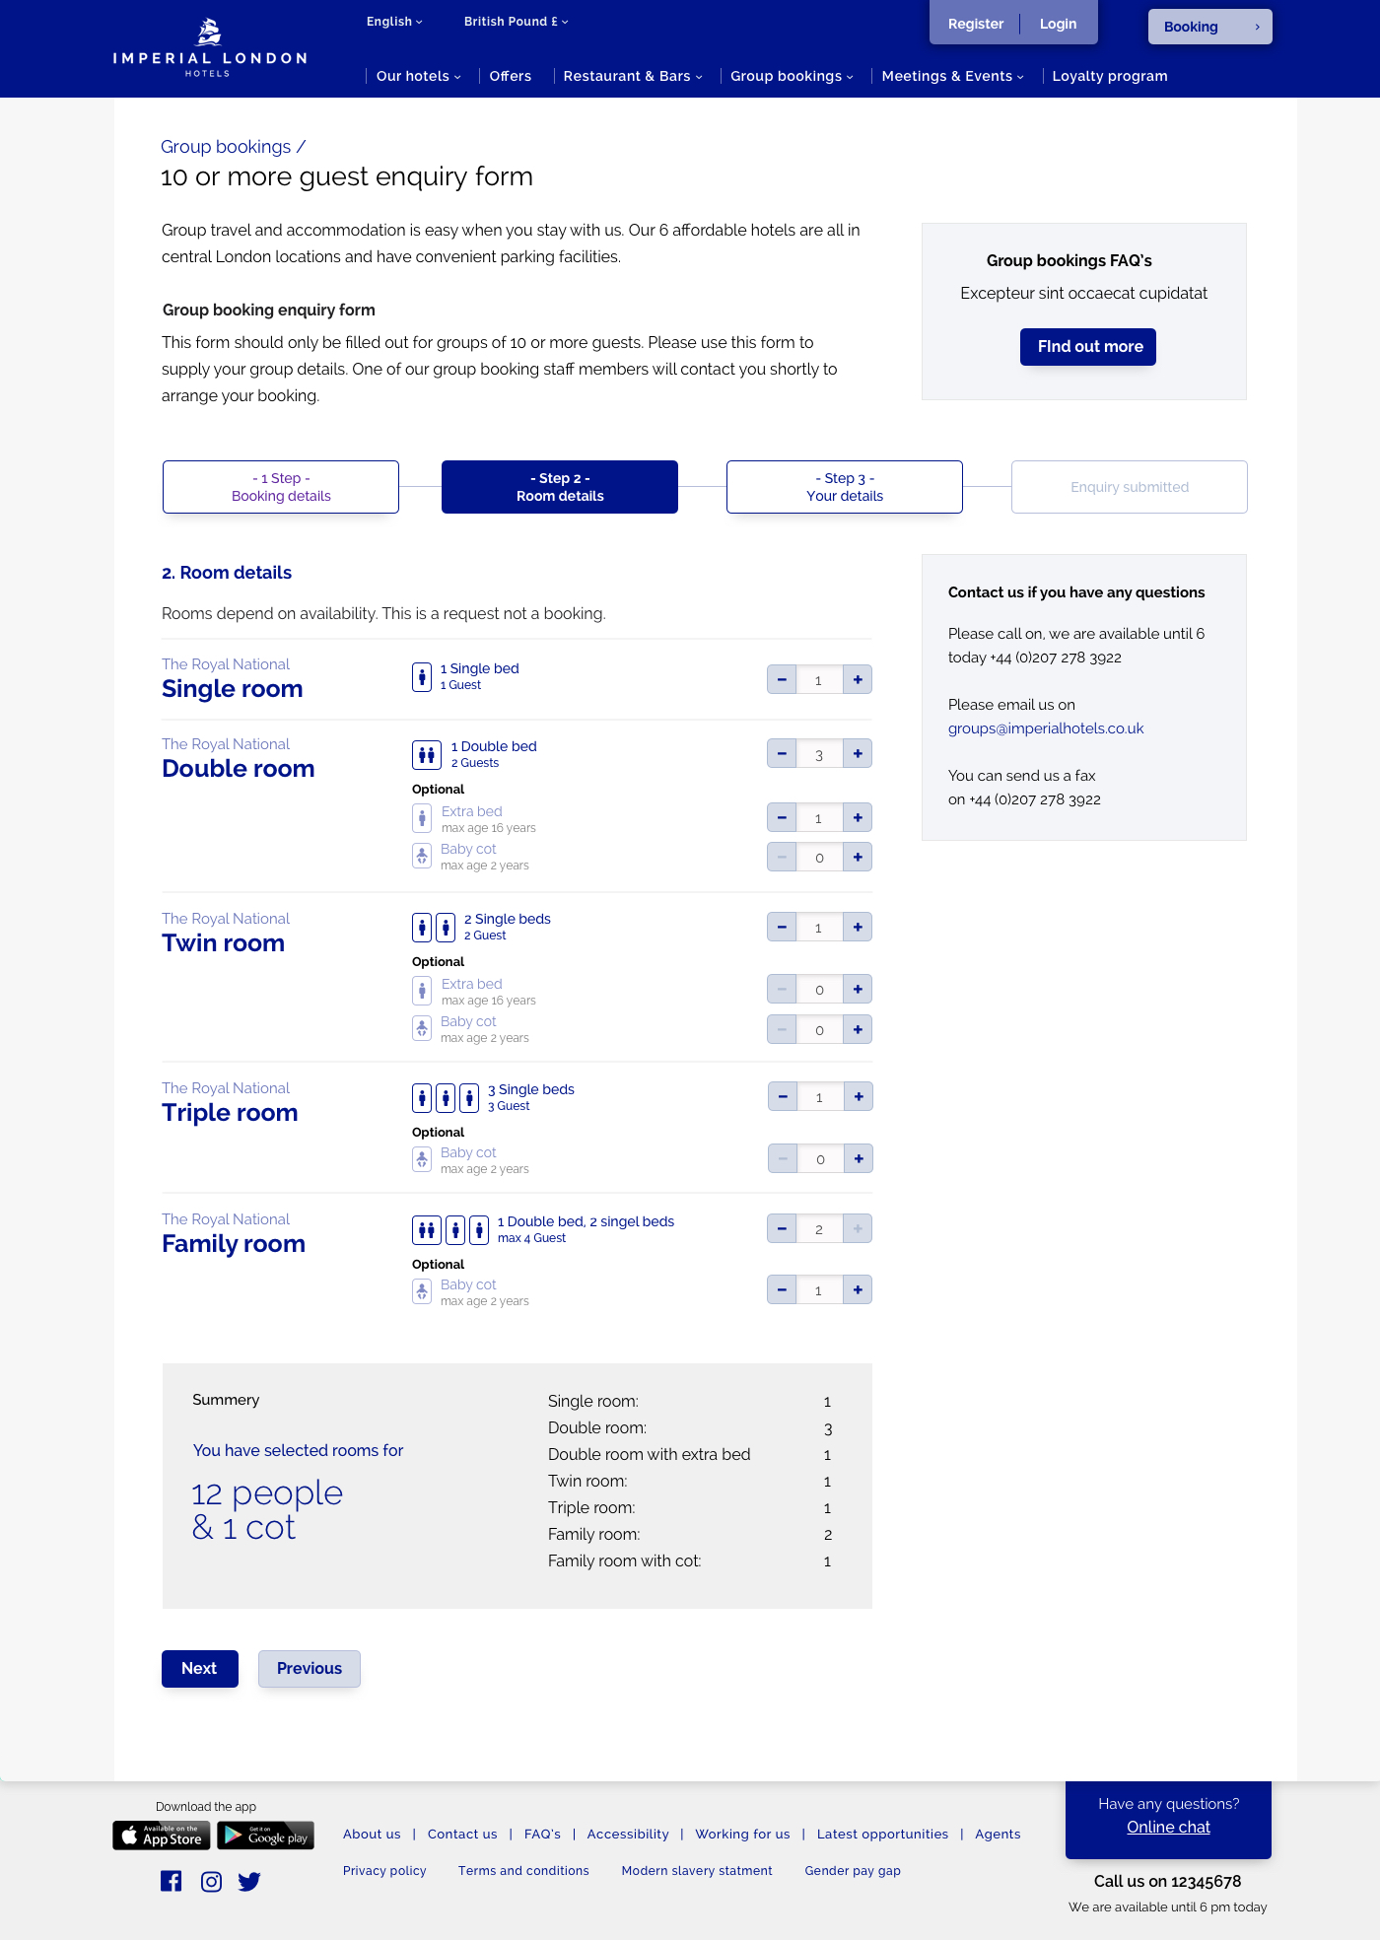This screenshot has height=1941, width=1380.
Task: Increase Twin room extra bed count
Action: pos(858,989)
